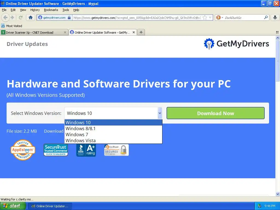The height and width of the screenshot is (210, 280).
Task: Open the Edit menu
Action: [x=13, y=10]
